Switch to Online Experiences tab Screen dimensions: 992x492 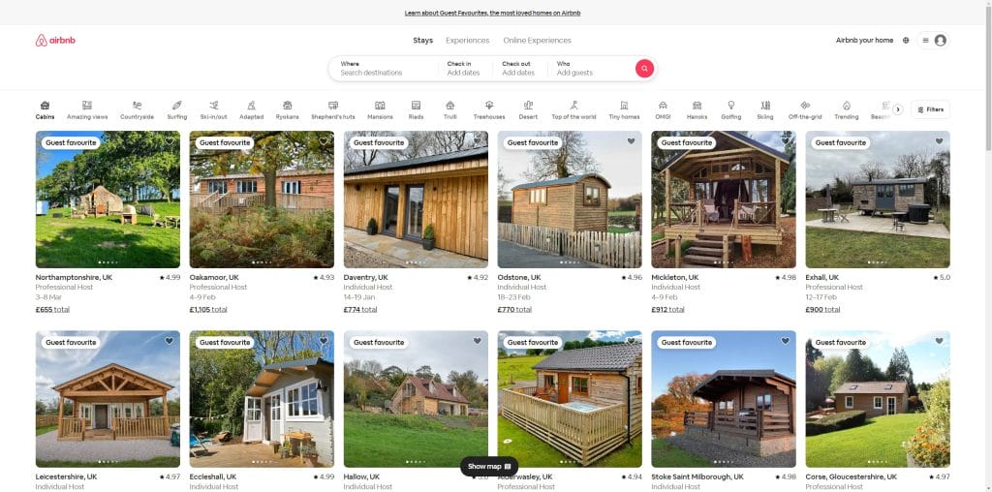tap(537, 41)
